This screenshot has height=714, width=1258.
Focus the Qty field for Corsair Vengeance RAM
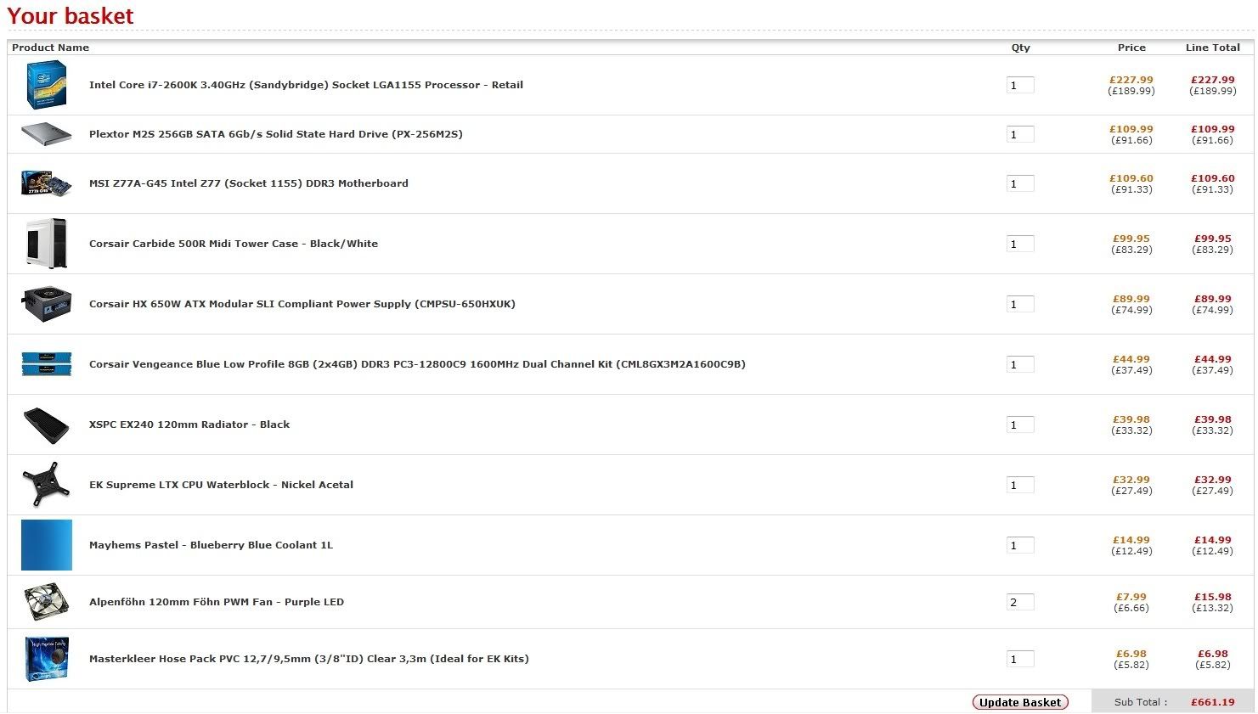[1020, 364]
